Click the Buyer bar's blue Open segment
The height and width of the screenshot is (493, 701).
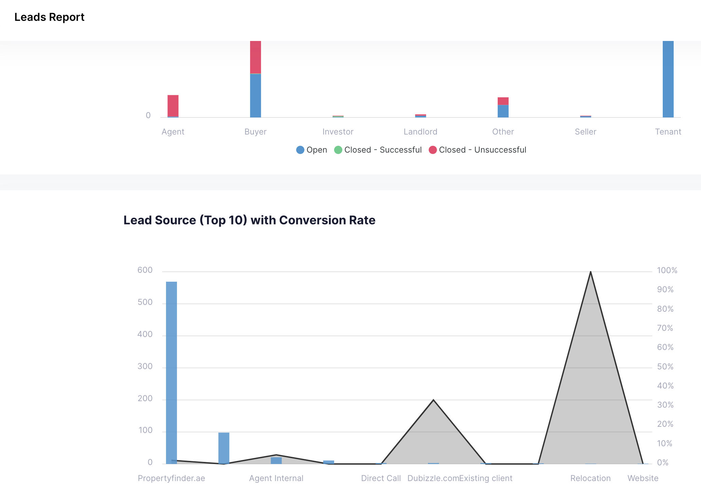tap(256, 96)
